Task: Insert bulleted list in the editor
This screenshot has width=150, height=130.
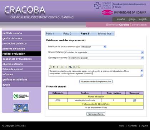Action: (66, 67)
